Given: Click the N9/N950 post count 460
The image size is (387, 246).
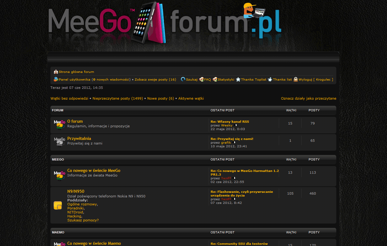Looking at the screenshot, I should coord(313,193).
